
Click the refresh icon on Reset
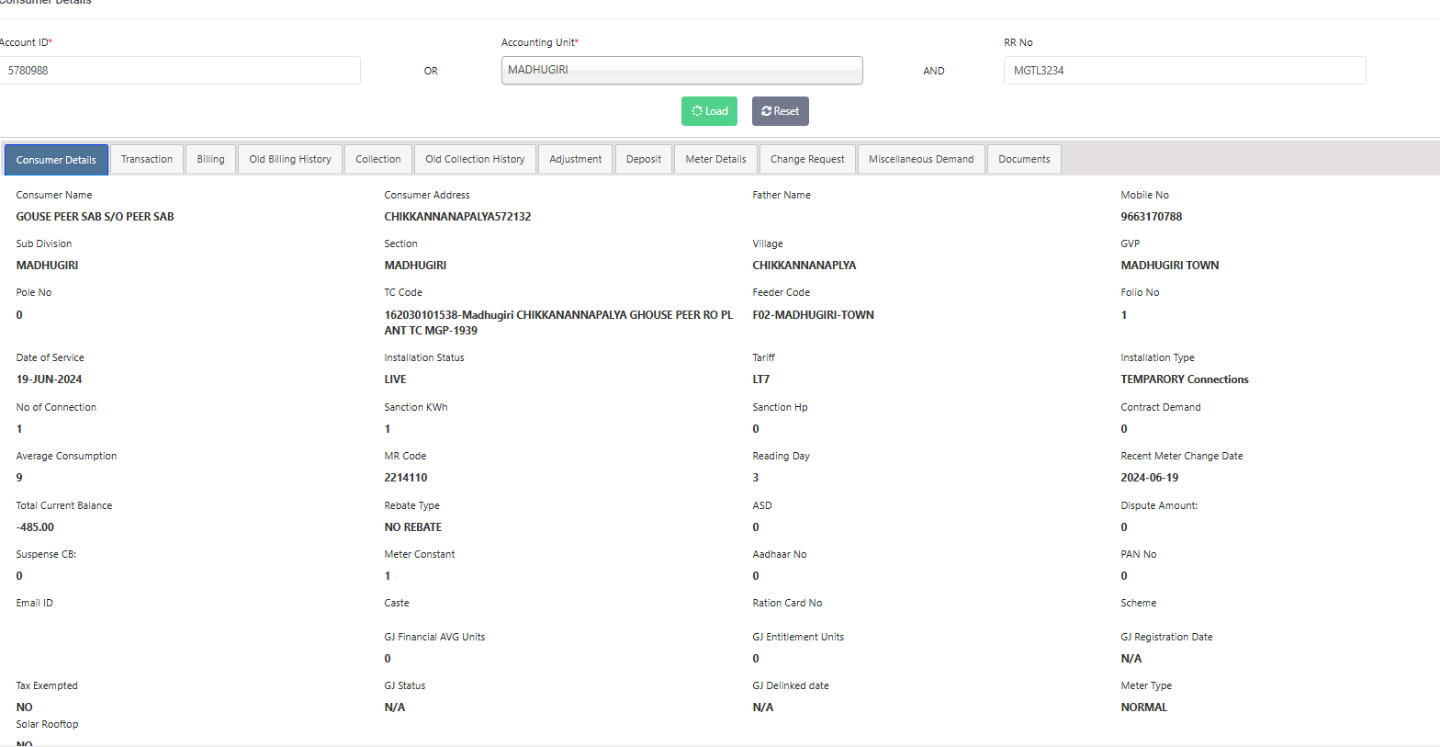coord(766,111)
